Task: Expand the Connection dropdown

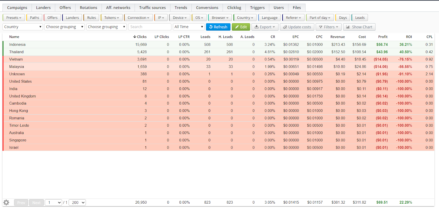Action: [x=138, y=18]
